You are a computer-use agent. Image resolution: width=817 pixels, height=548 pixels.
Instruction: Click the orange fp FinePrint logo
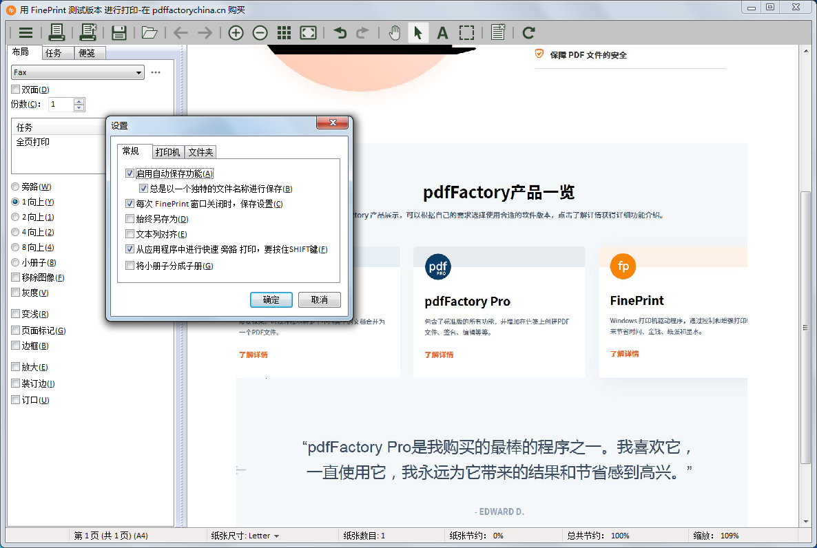(x=623, y=266)
